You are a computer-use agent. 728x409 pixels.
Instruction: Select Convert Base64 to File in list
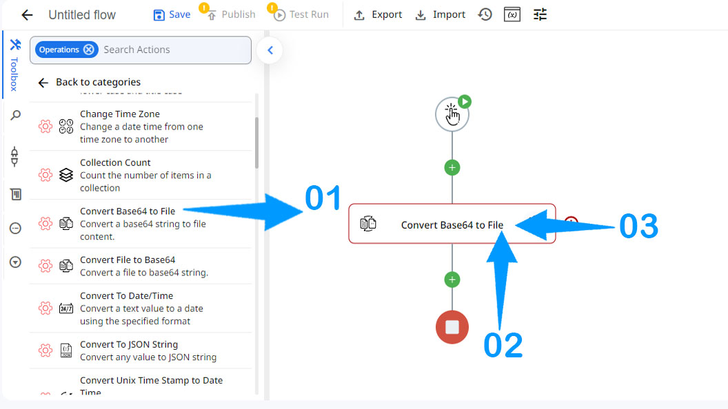[141, 224]
